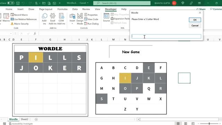
Task: Click letter A on the letter board
Action: [x=102, y=68]
